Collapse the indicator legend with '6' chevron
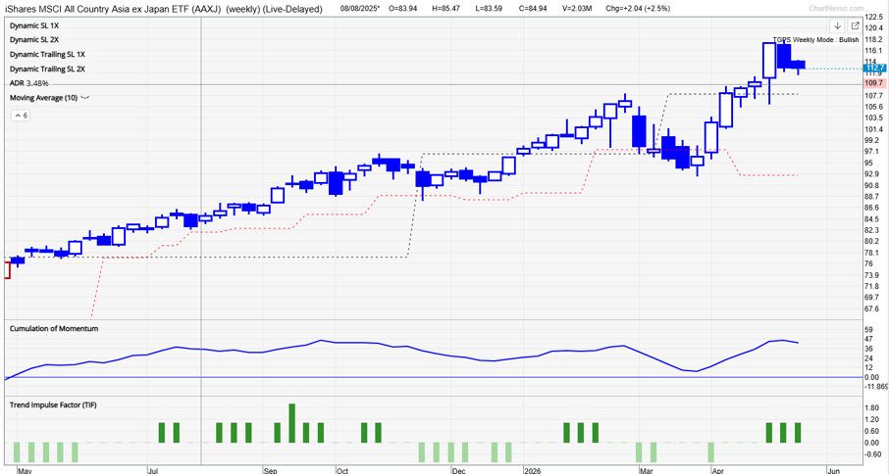 [21, 116]
